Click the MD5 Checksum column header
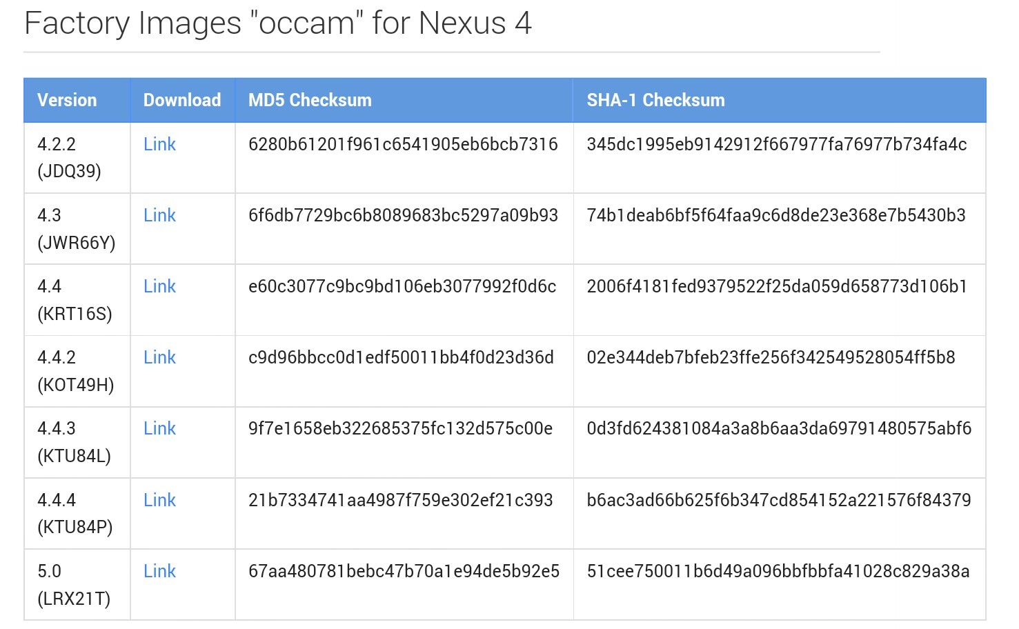This screenshot has height=629, width=1019. [310, 100]
